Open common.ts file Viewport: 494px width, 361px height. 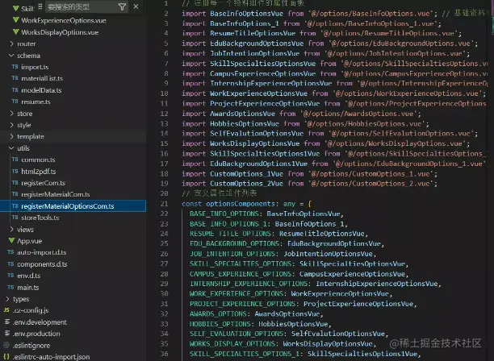click(38, 160)
